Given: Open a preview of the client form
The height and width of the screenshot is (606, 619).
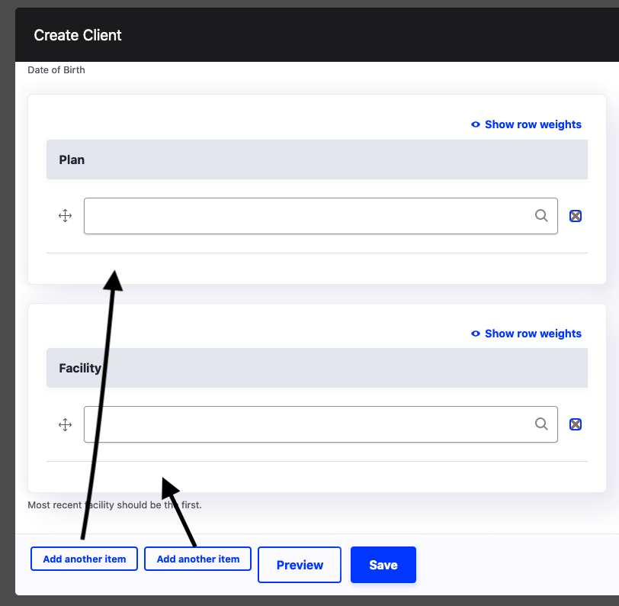Looking at the screenshot, I should coord(299,565).
